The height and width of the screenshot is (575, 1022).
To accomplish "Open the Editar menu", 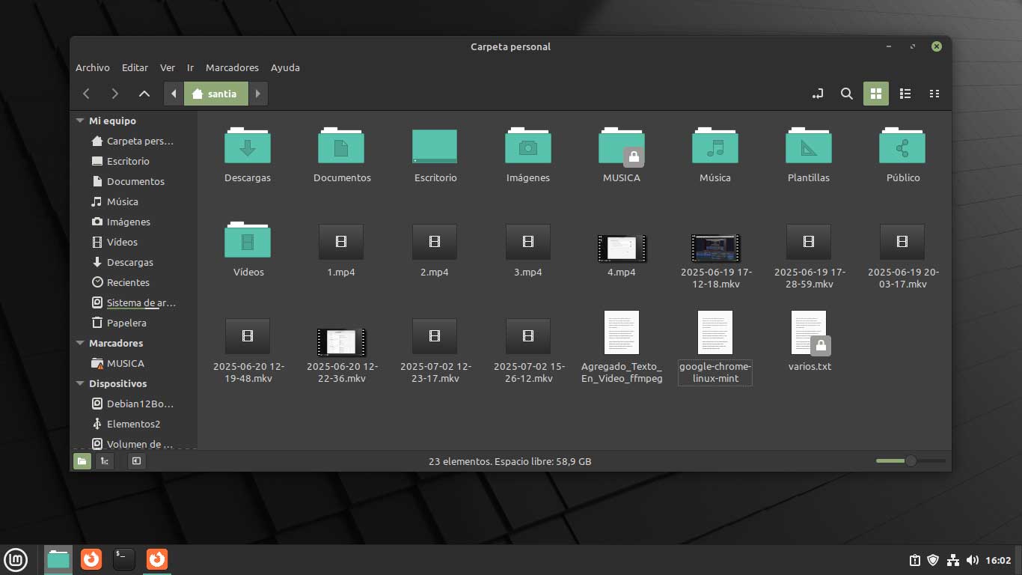I will pos(135,67).
